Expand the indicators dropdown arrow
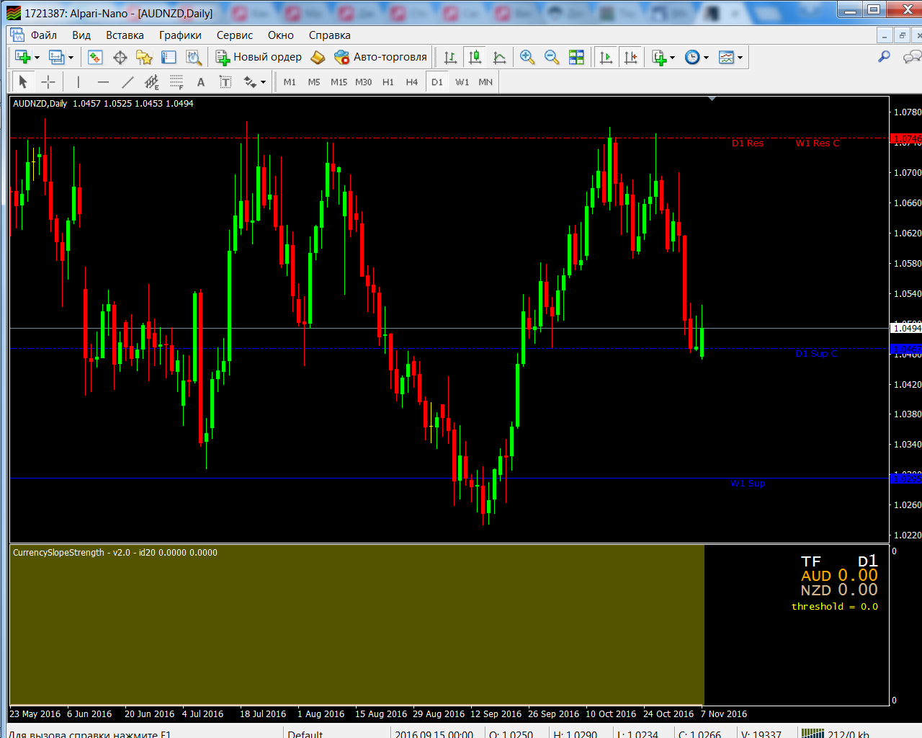922x738 pixels. (x=673, y=58)
